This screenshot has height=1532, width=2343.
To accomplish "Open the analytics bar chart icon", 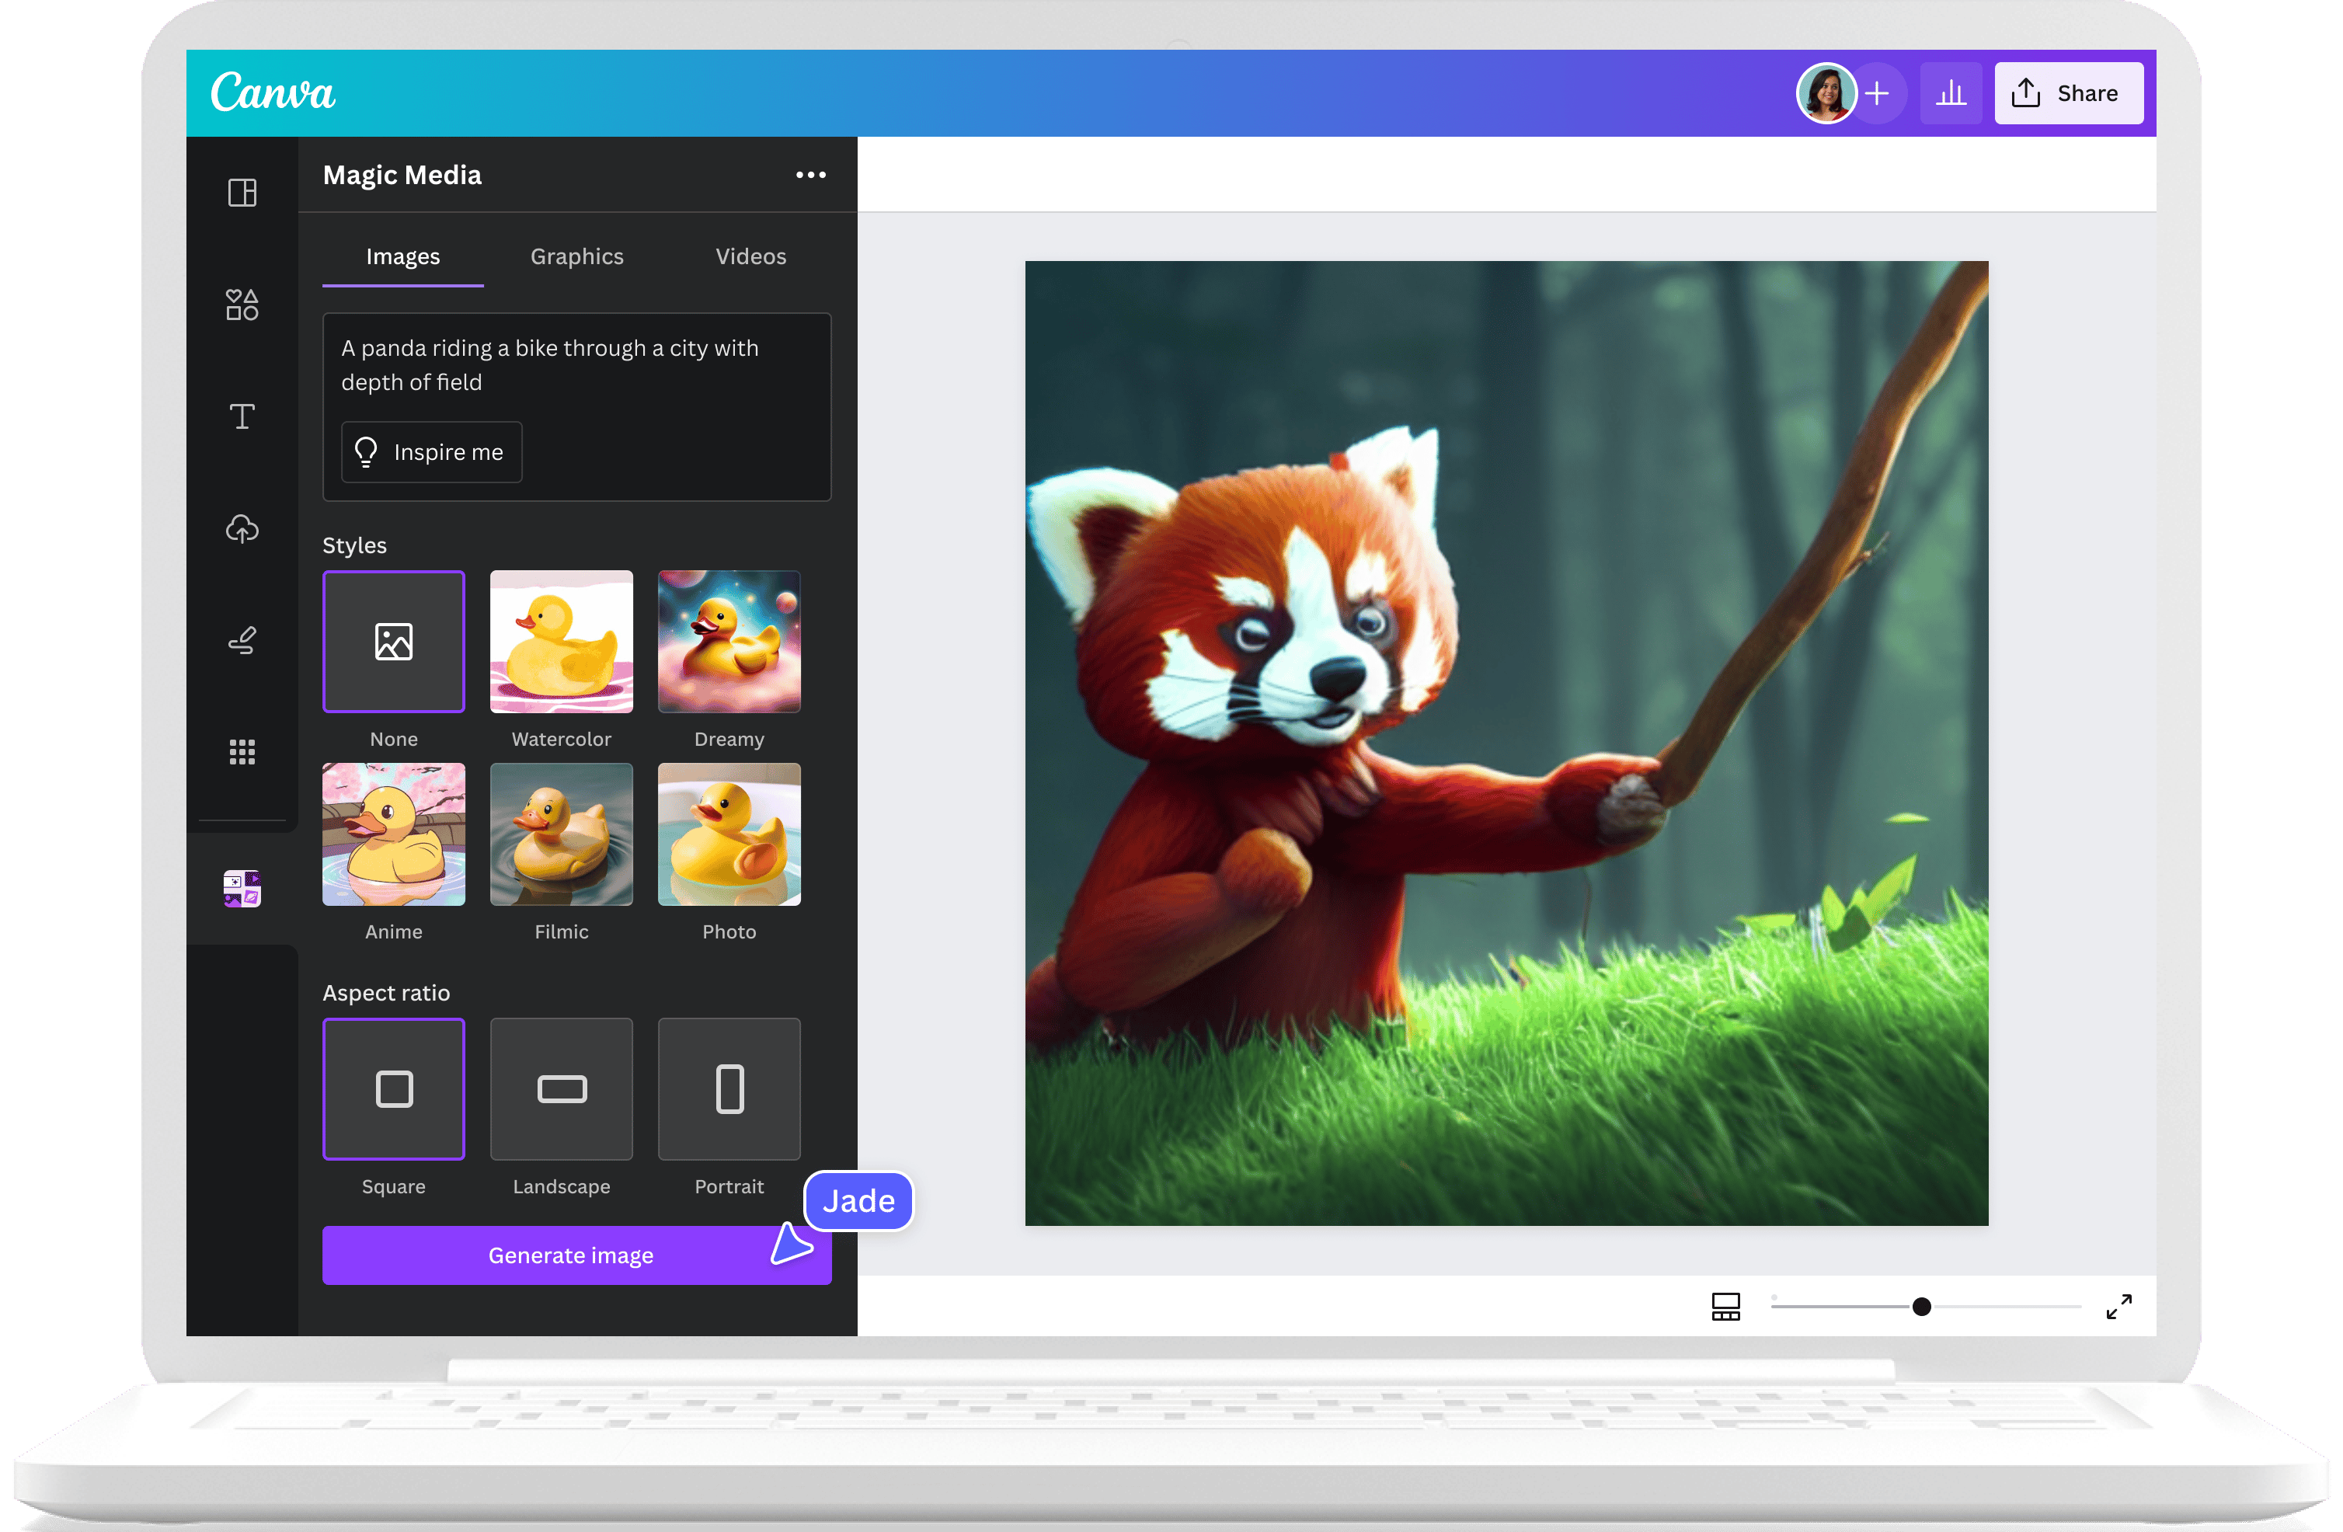I will (x=1950, y=93).
